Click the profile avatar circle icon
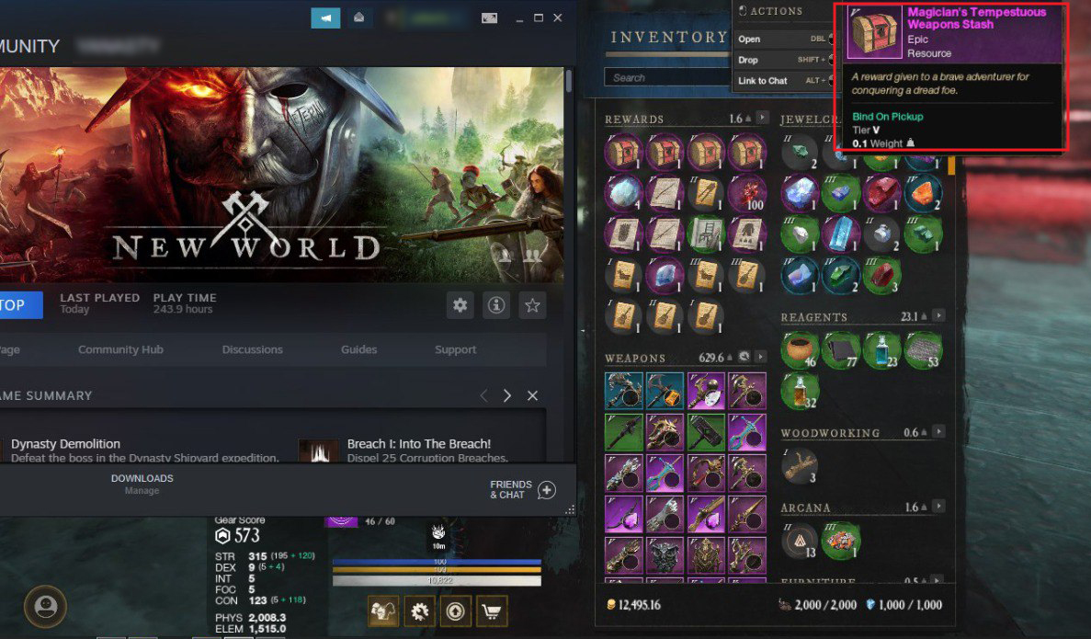1091x639 pixels. point(46,606)
